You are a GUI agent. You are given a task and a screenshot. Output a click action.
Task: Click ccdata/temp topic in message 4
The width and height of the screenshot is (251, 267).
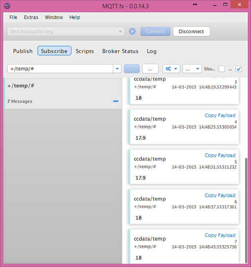point(150,119)
